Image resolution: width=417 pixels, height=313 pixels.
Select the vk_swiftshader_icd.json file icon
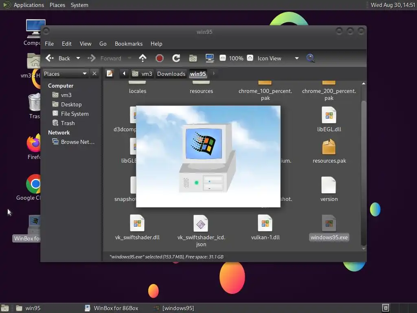click(201, 223)
